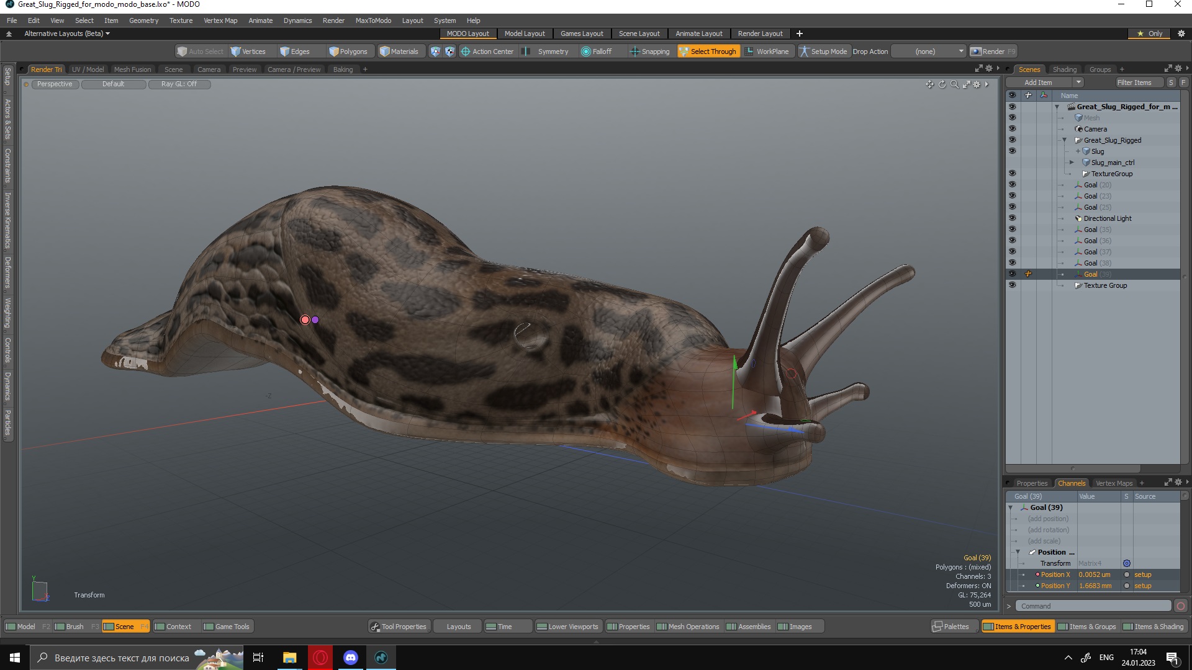Collapse Goal (39) channels tree

click(x=1011, y=507)
